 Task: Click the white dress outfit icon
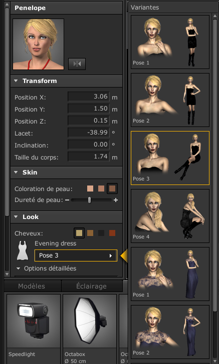23,250
